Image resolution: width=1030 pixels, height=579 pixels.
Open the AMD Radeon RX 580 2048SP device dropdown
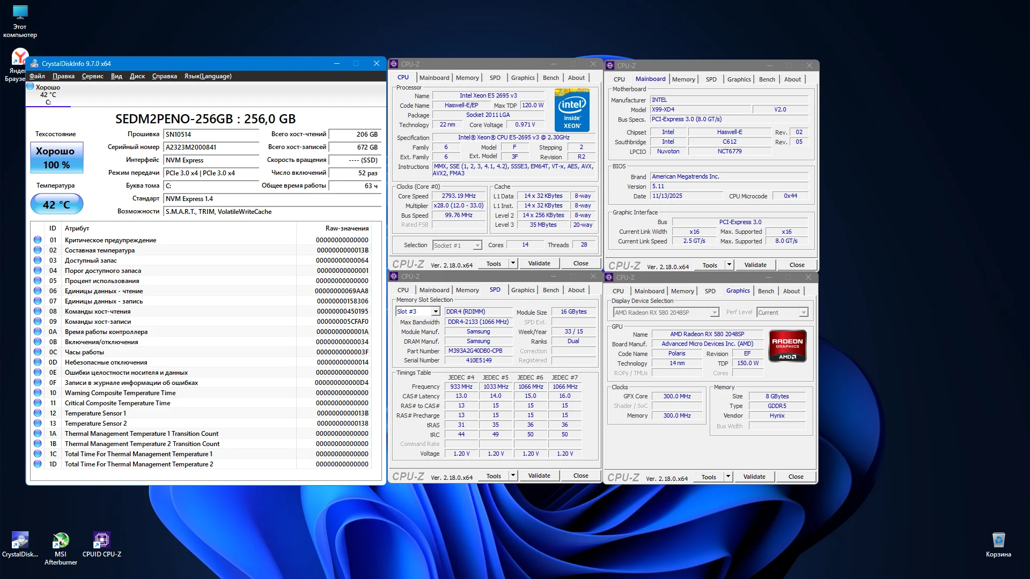click(666, 313)
